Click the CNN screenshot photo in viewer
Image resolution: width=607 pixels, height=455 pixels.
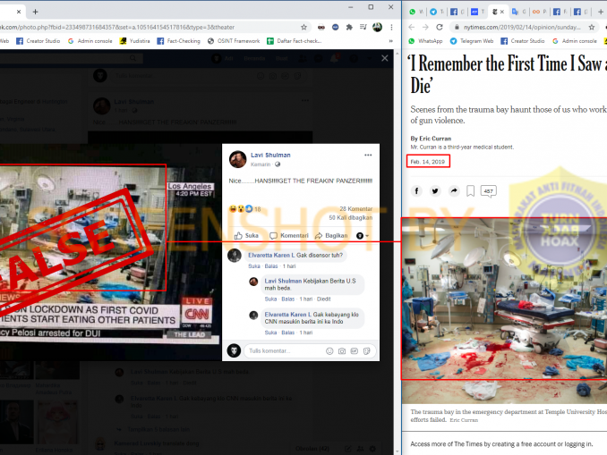pos(109,253)
